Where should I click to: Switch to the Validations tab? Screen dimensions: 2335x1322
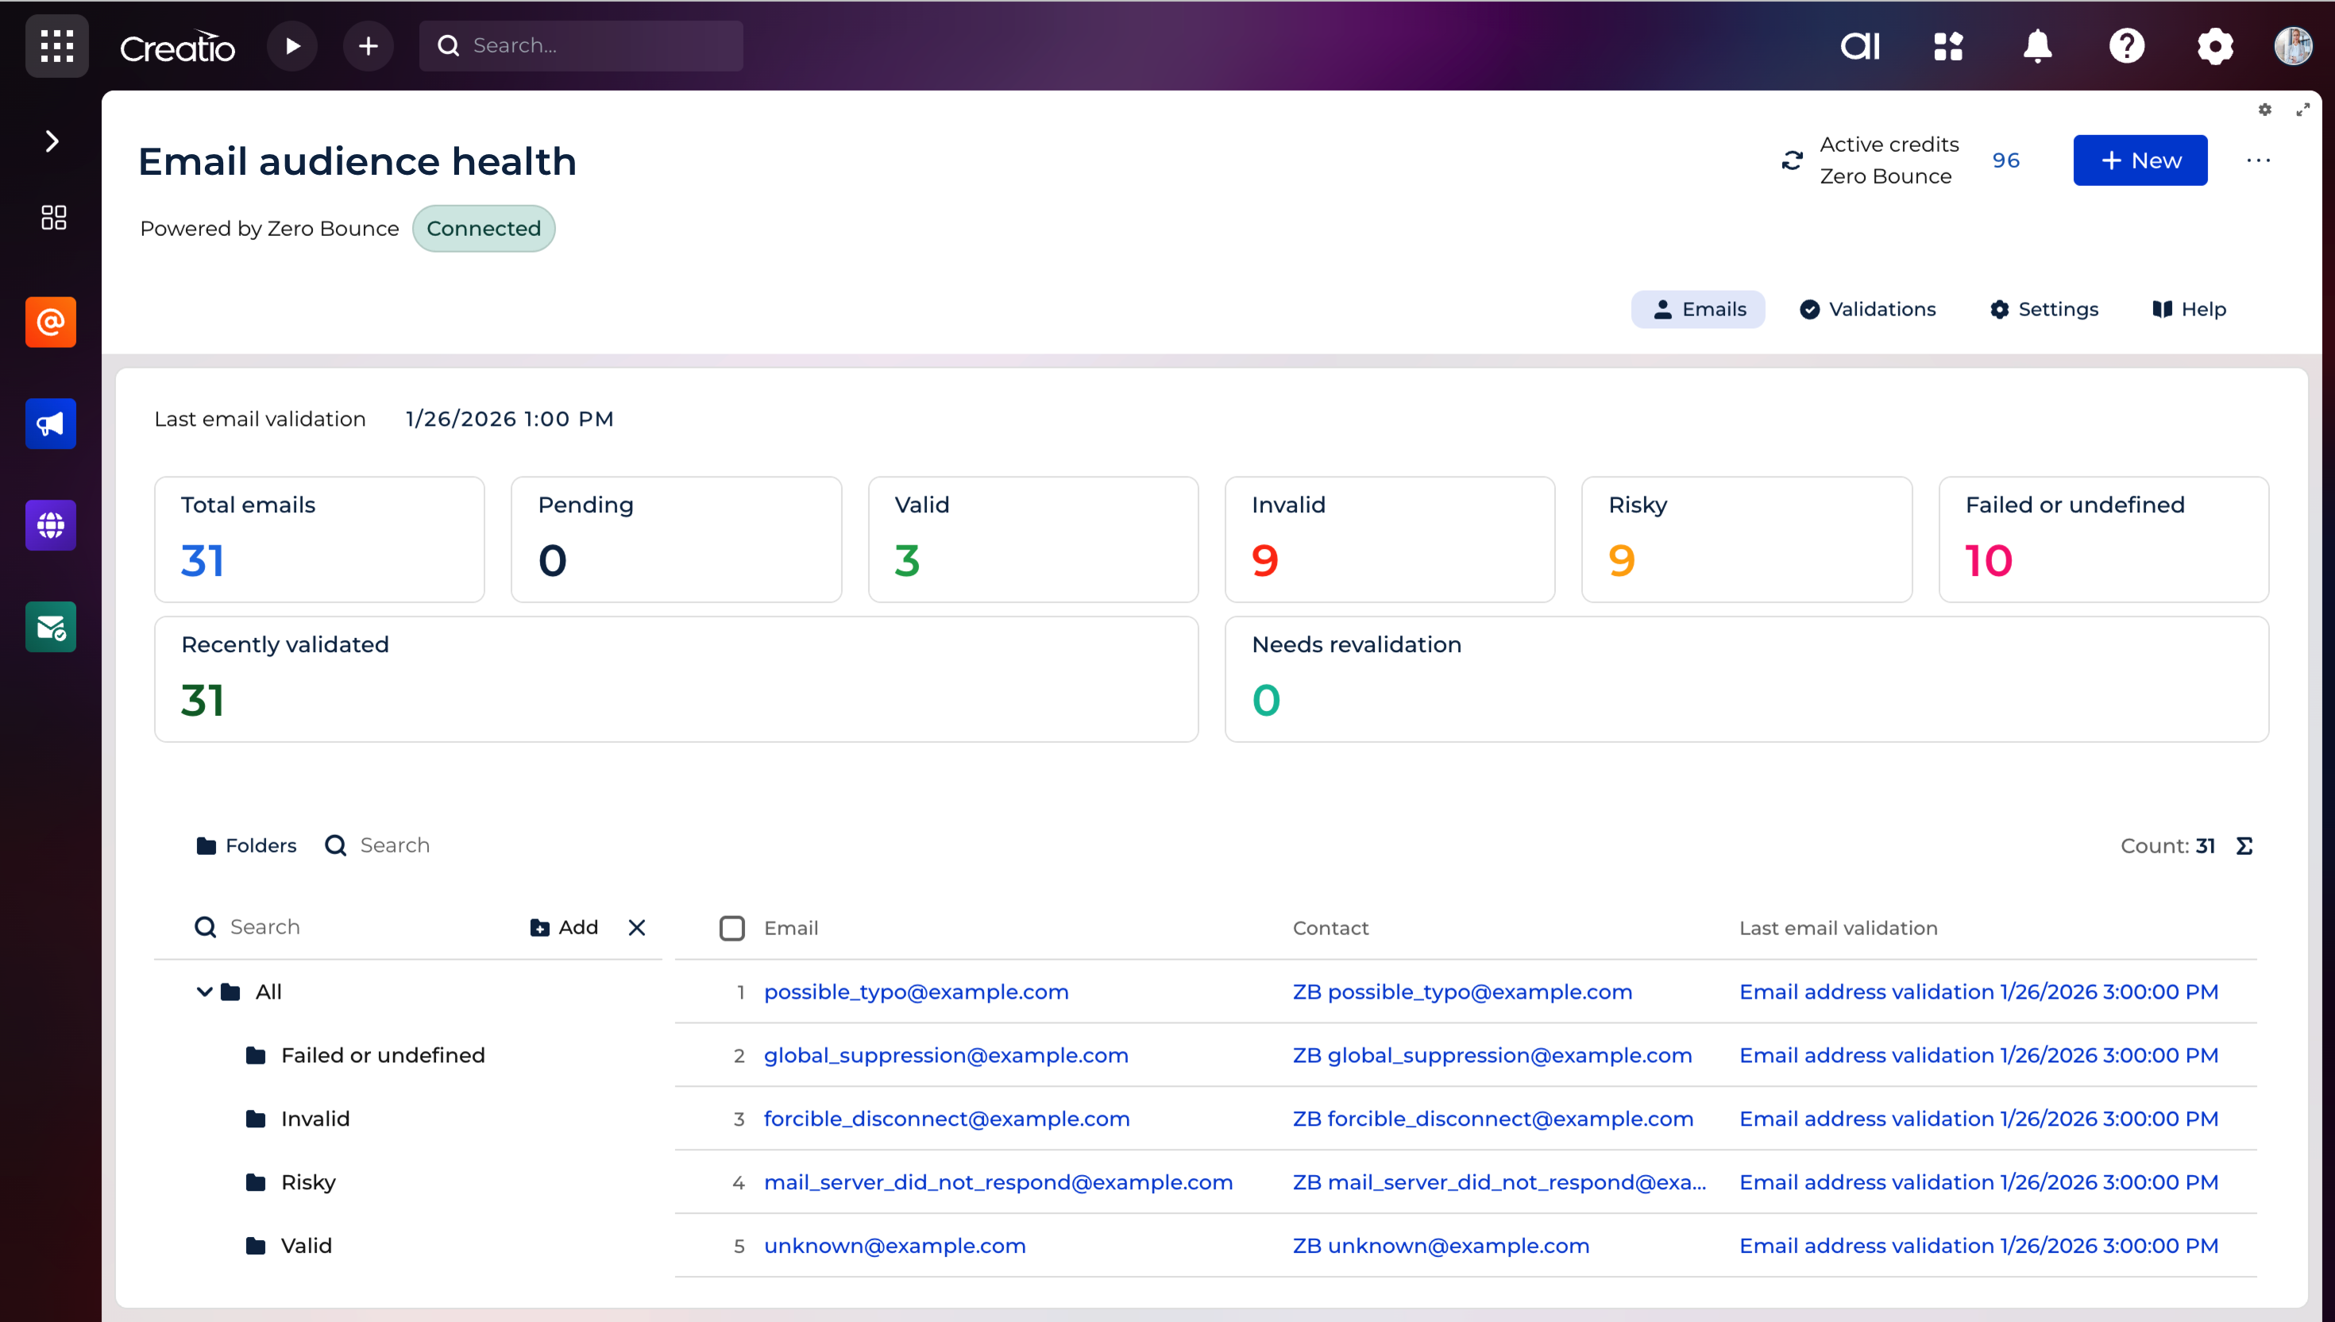pyautogui.click(x=1868, y=310)
